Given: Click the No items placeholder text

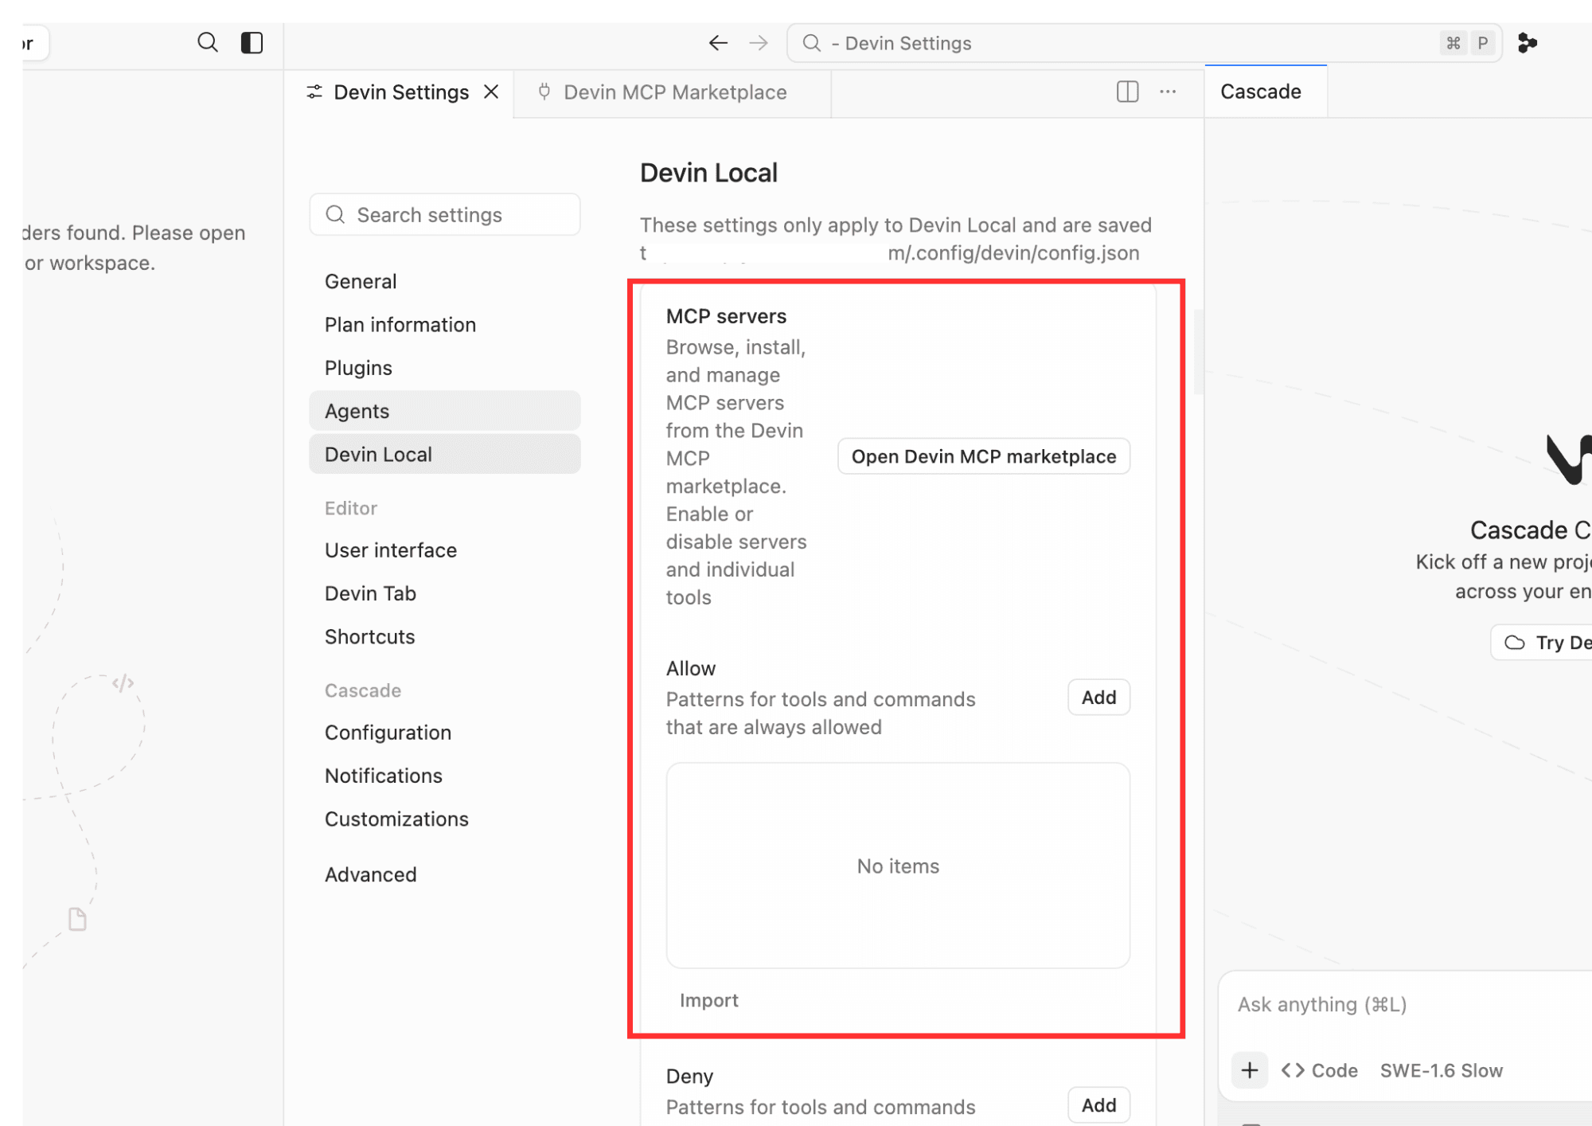Looking at the screenshot, I should pyautogui.click(x=898, y=866).
